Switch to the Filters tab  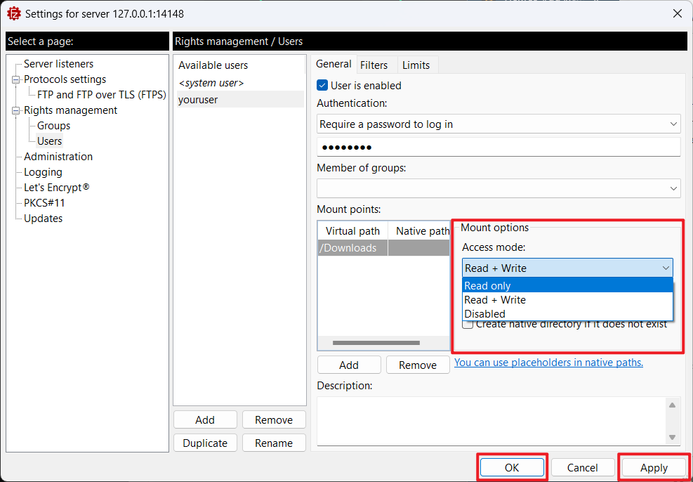[x=374, y=65]
